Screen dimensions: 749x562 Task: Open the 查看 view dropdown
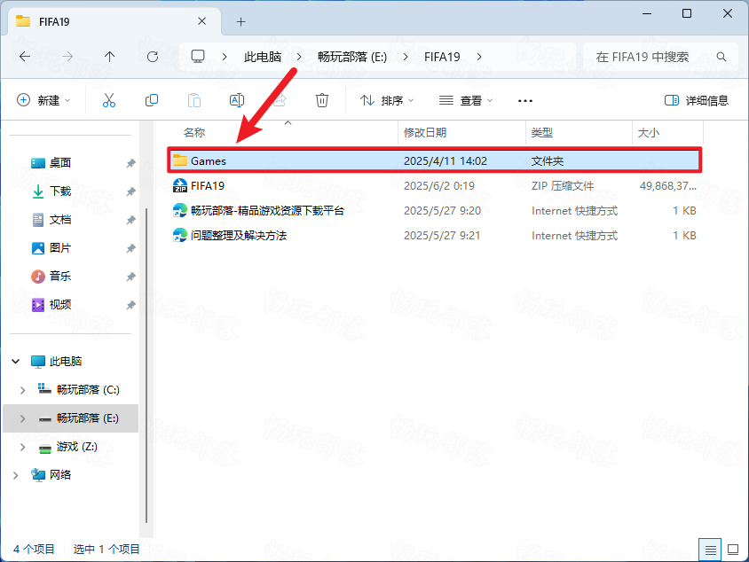pyautogui.click(x=466, y=100)
